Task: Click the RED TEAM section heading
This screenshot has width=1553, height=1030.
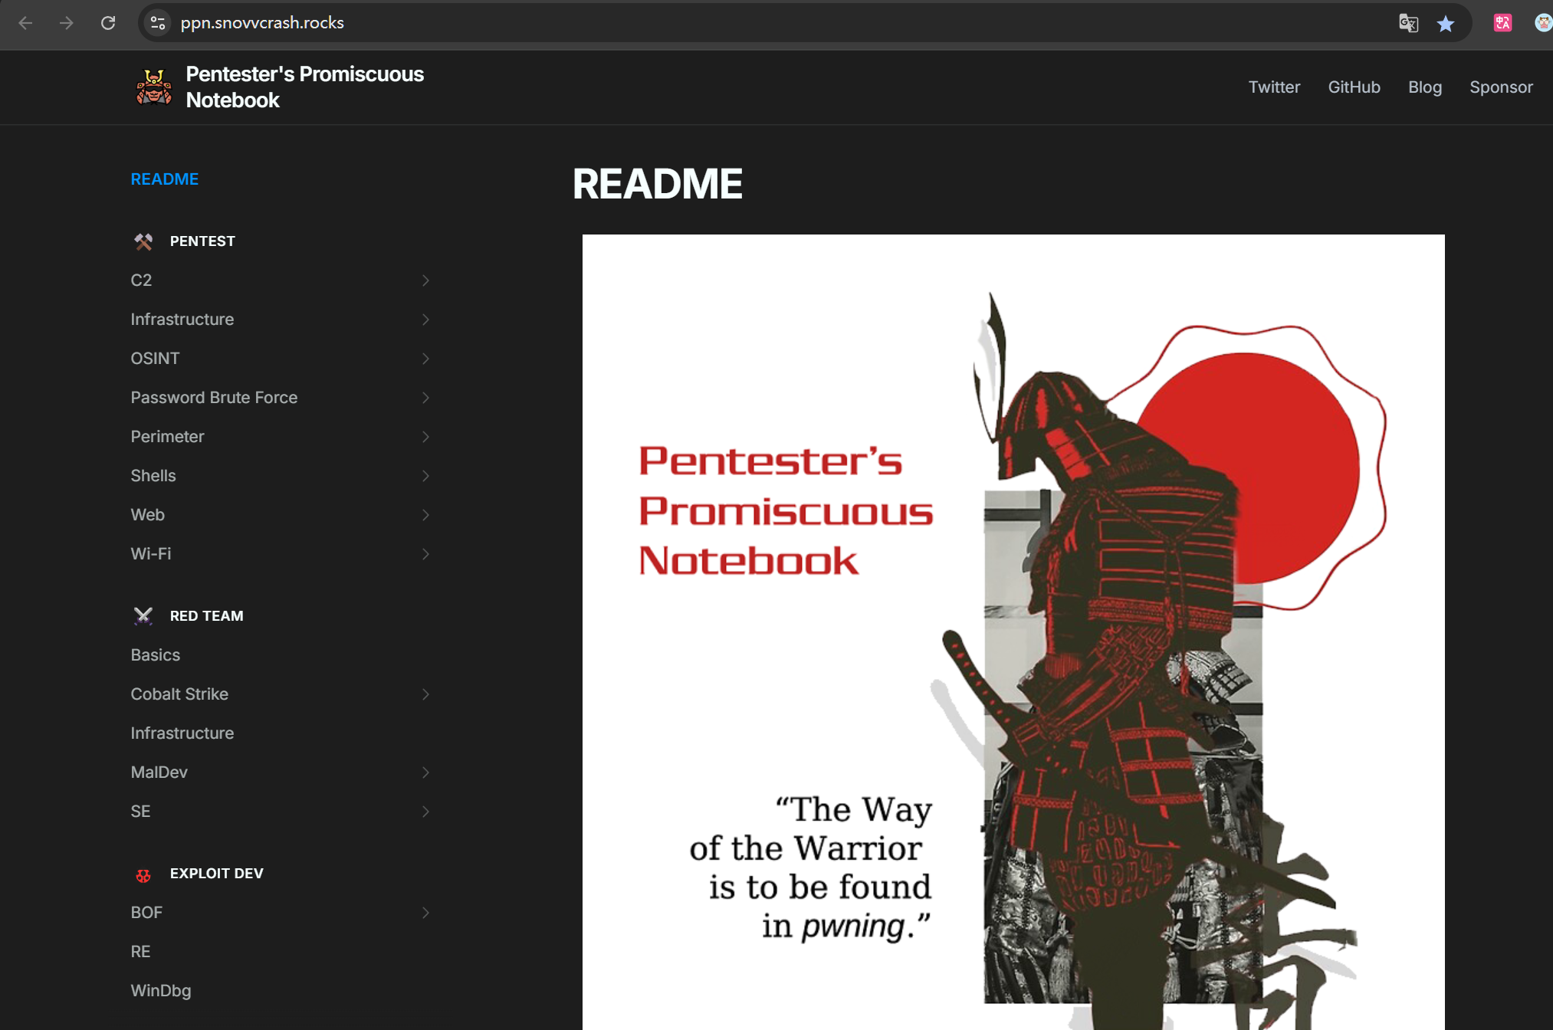Action: [x=206, y=616]
